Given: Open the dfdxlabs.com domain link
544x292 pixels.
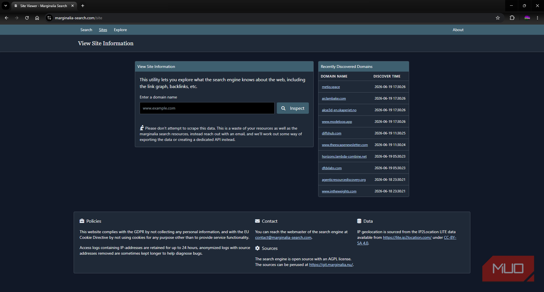Looking at the screenshot, I should point(332,168).
